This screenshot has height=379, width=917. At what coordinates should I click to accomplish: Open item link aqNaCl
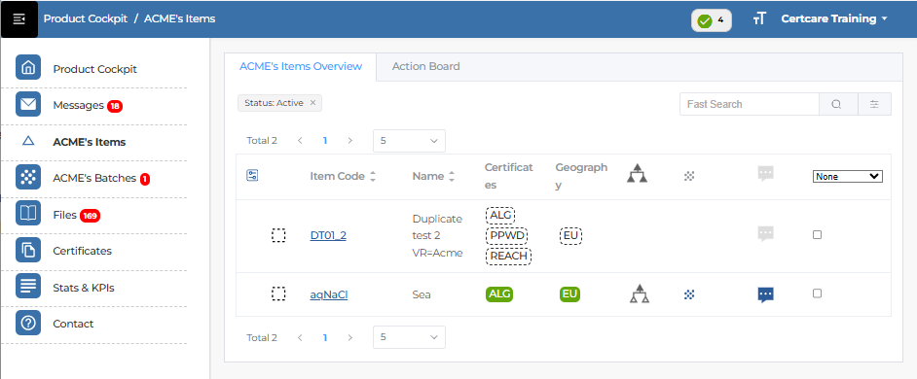(x=329, y=294)
